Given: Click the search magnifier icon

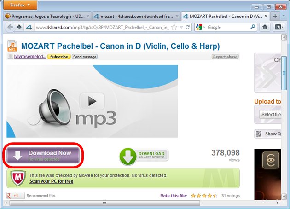Looking at the screenshot, I should coord(253,27).
